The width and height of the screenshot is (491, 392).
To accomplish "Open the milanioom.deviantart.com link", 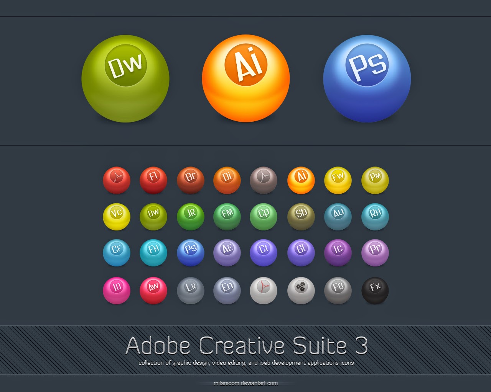I will click(246, 383).
